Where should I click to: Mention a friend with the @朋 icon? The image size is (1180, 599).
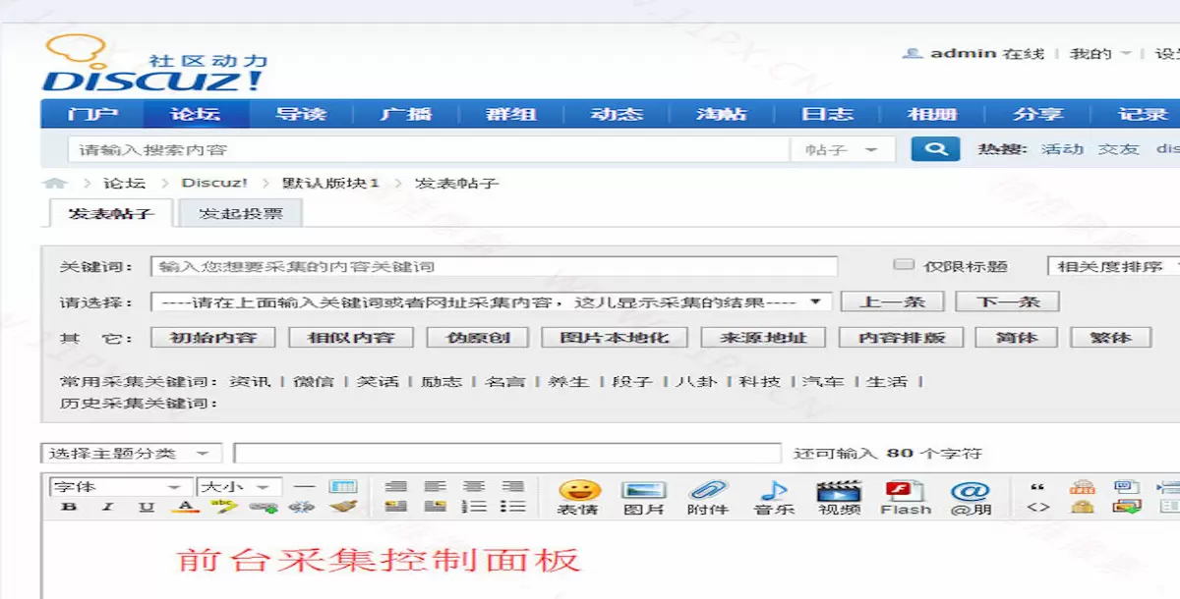click(x=970, y=495)
